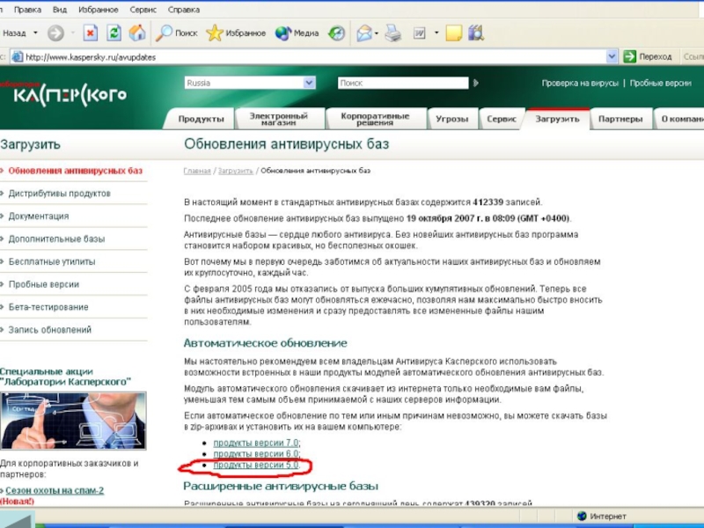Open Обновления антивирусных баз sidebar item
704x528 pixels.
(x=75, y=171)
